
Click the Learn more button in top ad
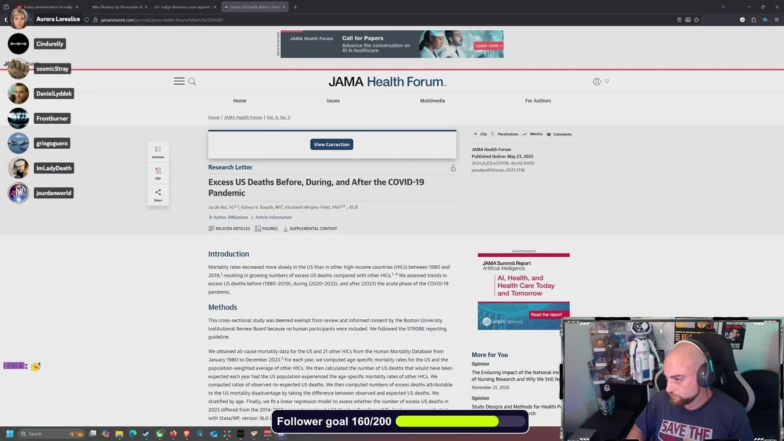[x=488, y=46]
